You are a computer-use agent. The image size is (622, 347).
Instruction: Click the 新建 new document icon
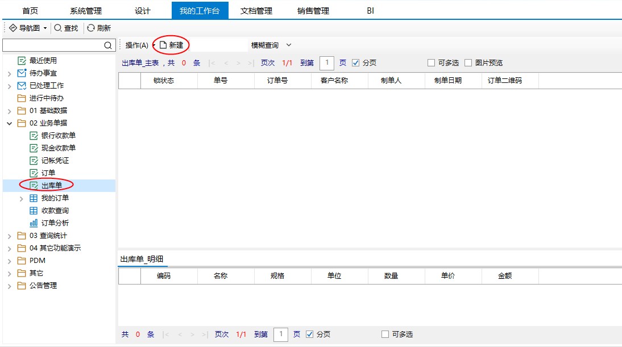[x=163, y=45]
